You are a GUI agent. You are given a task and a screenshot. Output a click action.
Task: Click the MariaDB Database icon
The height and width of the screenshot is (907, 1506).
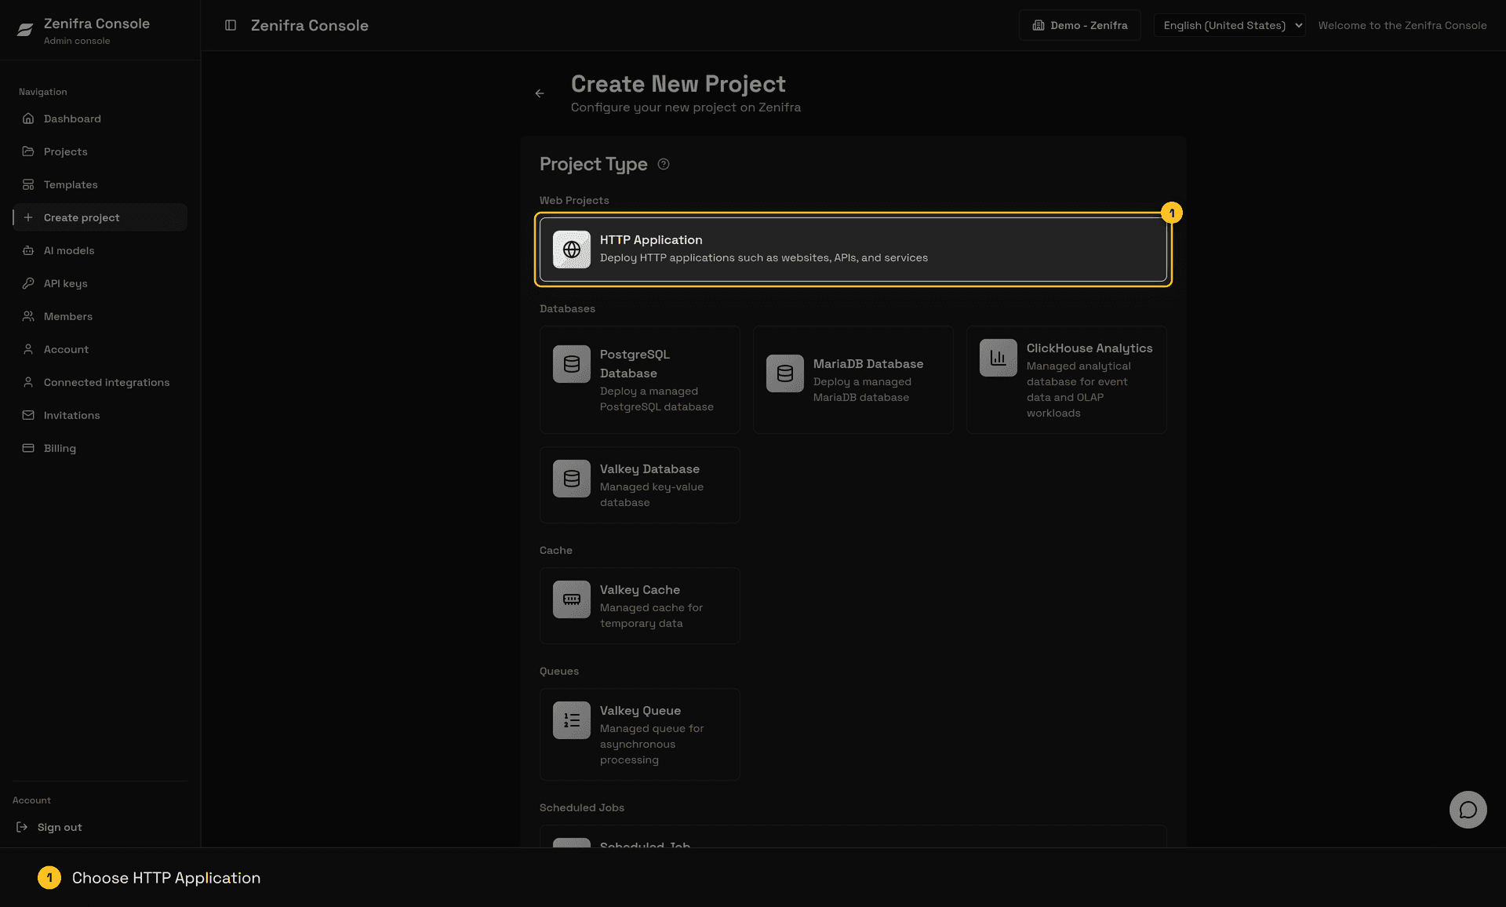pyautogui.click(x=785, y=373)
